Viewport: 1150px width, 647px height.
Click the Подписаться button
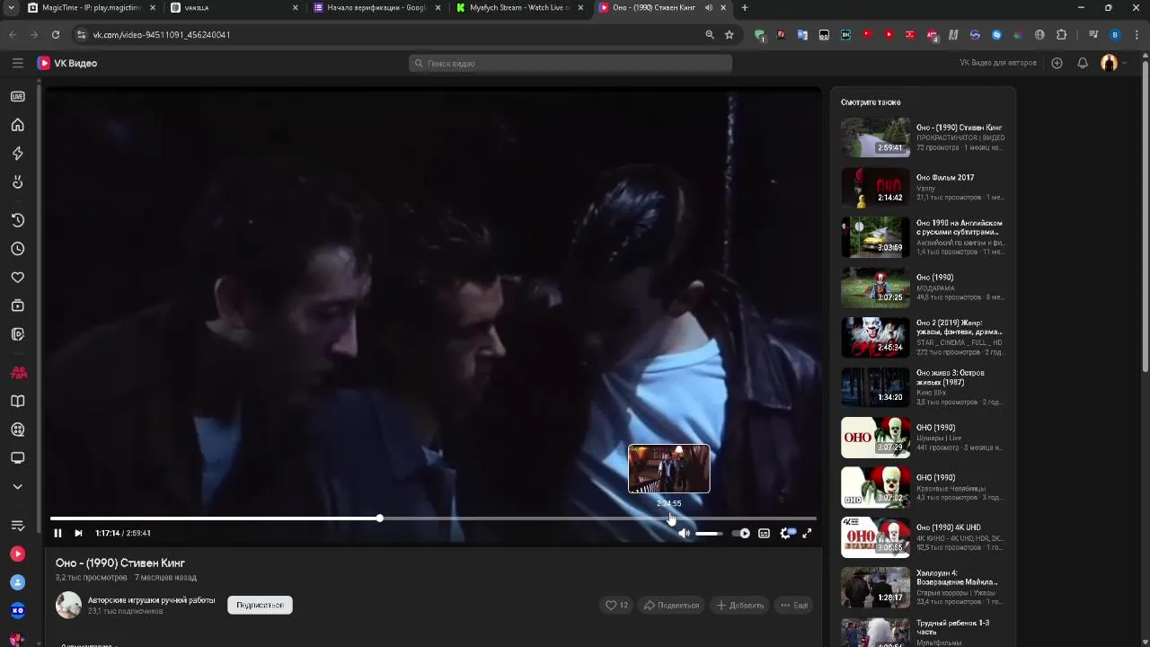(x=260, y=605)
